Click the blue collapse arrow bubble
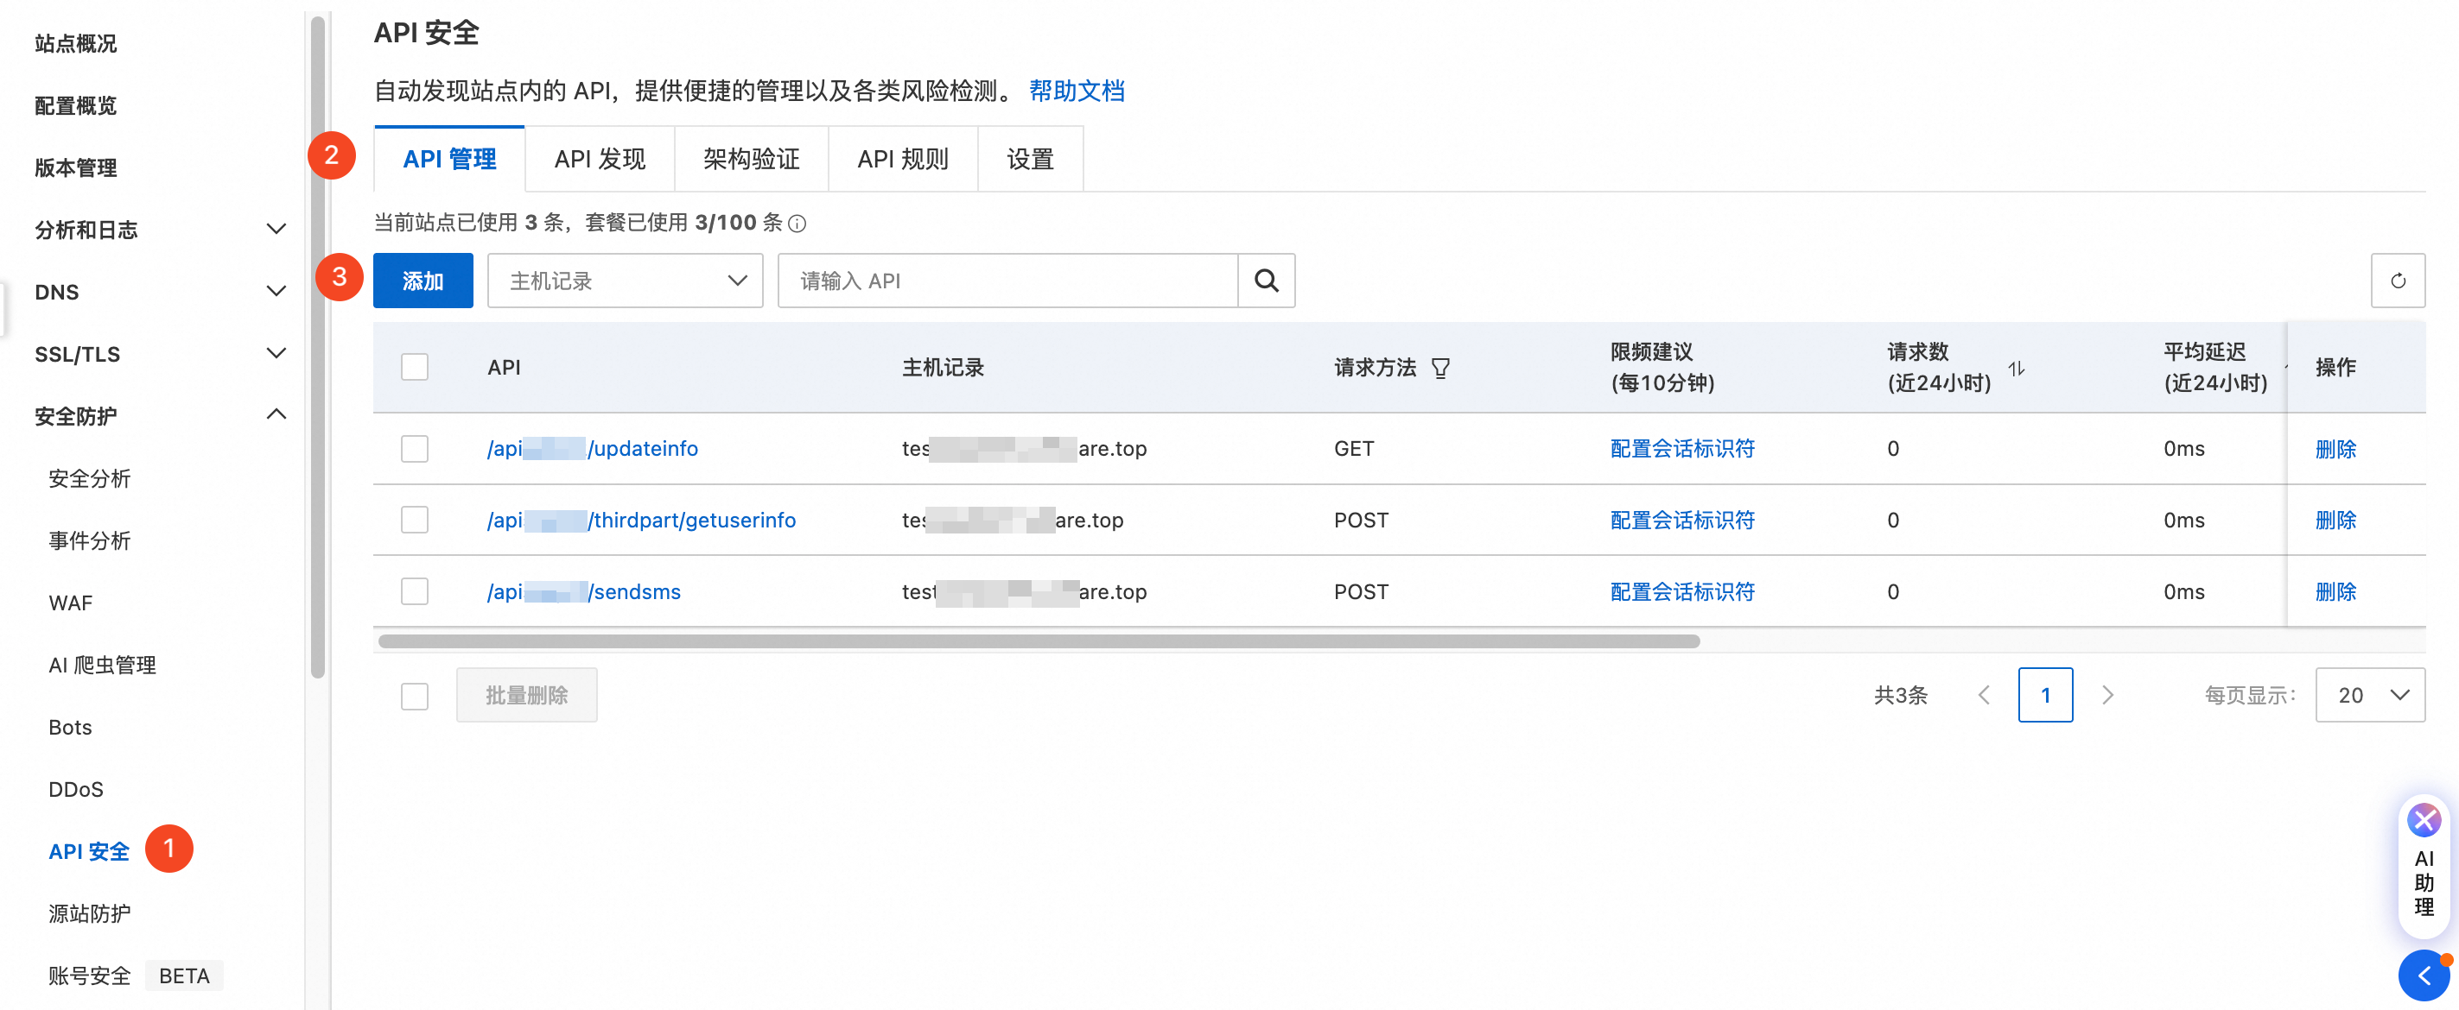This screenshot has height=1010, width=2459. pyautogui.click(x=2424, y=975)
